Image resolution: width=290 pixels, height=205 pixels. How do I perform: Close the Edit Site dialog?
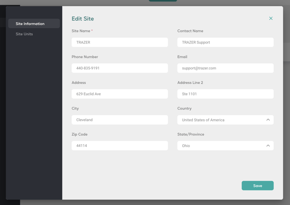point(271,18)
